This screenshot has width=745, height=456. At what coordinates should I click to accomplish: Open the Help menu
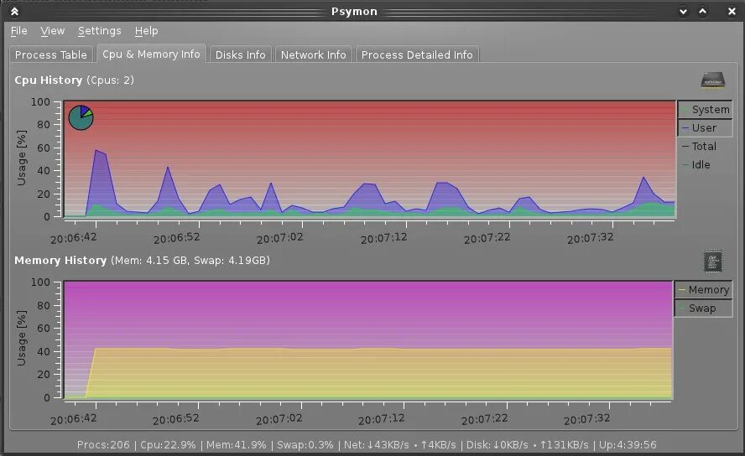(x=146, y=31)
